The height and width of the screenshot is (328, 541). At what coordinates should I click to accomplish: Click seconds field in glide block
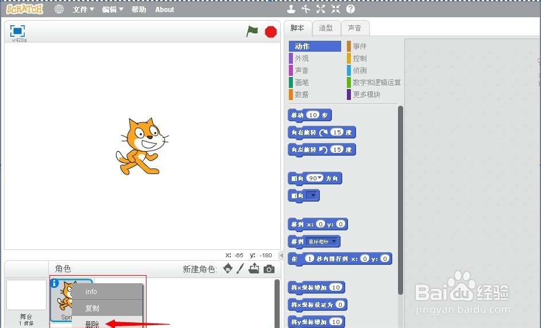click(310, 258)
